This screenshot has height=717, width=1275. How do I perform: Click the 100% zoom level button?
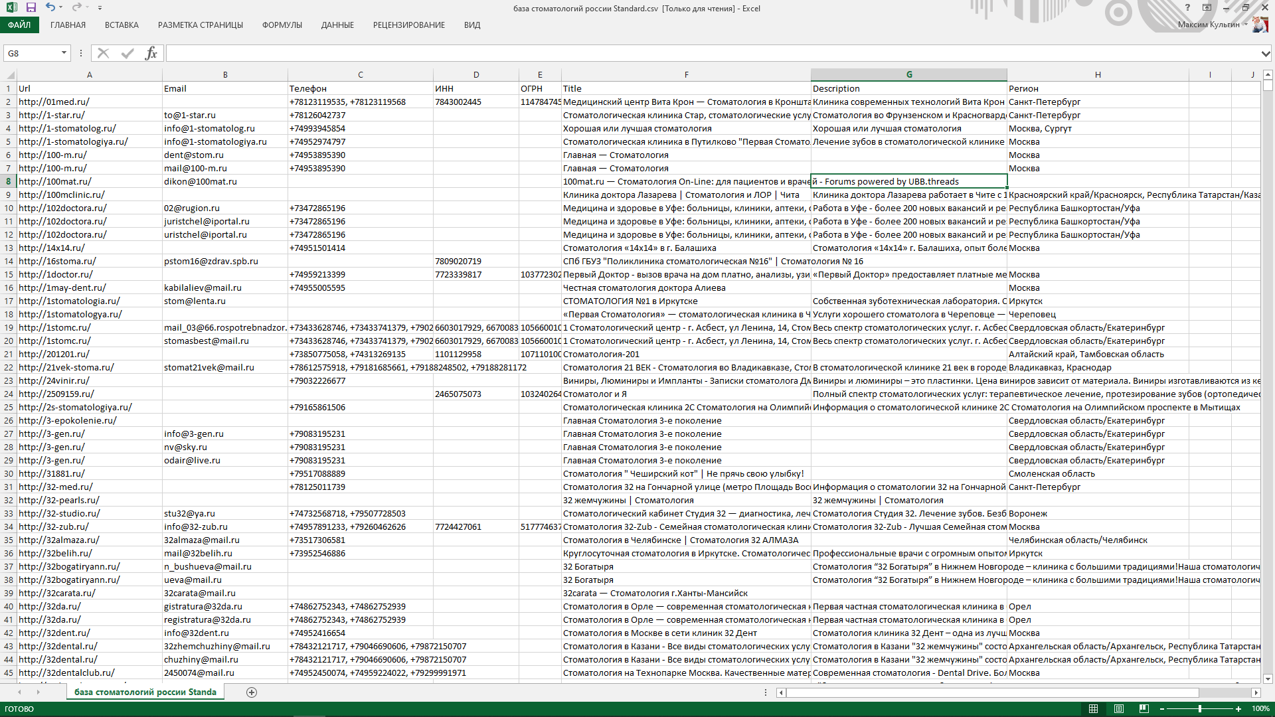(1260, 709)
